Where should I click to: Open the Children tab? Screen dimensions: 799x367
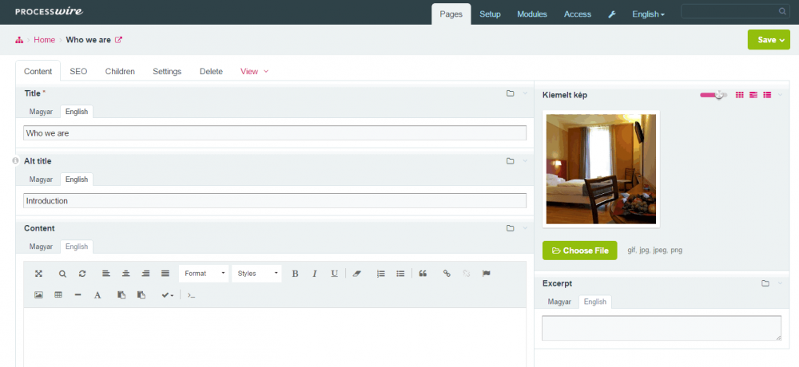pyautogui.click(x=120, y=71)
